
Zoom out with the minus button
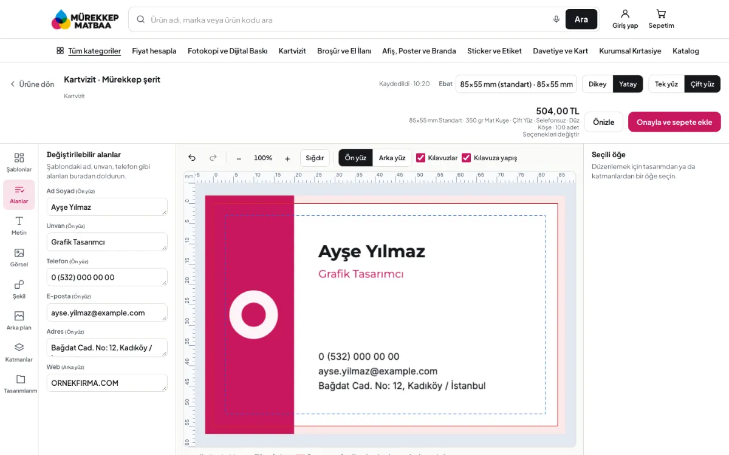pos(239,158)
